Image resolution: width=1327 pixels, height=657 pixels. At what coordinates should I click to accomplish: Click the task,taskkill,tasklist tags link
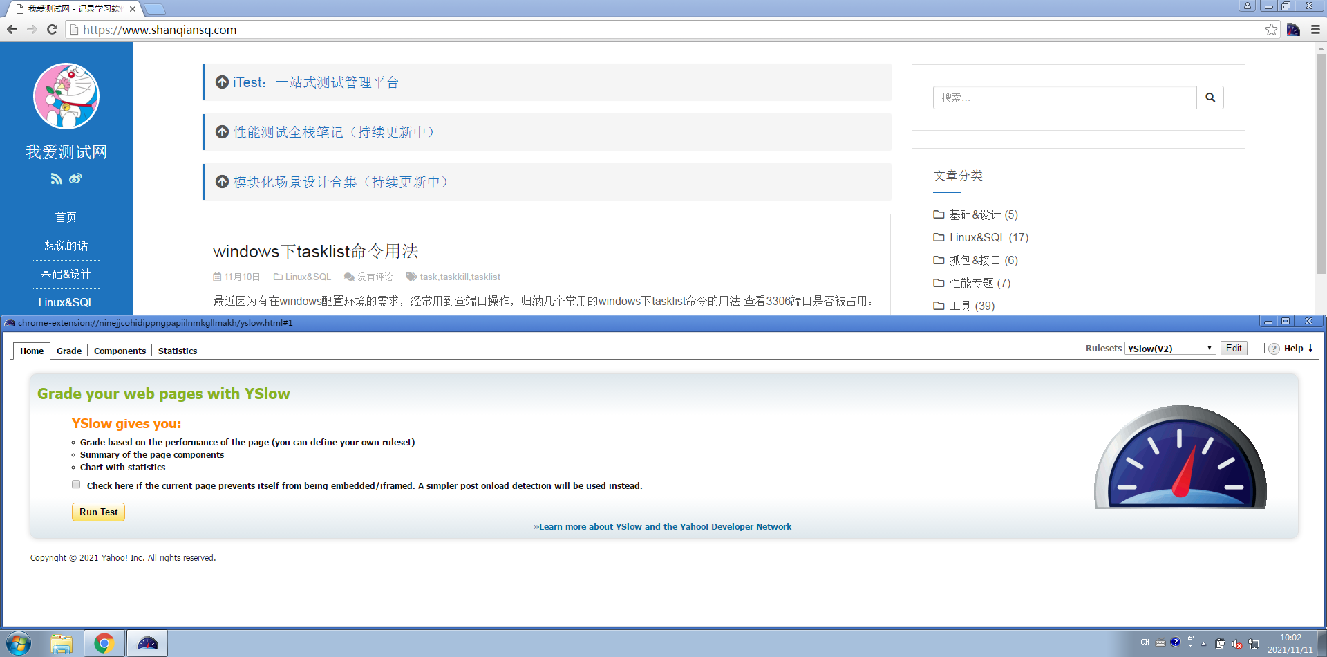tap(460, 277)
